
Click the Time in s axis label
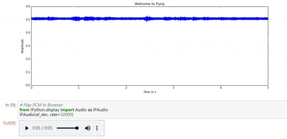[x=150, y=92]
